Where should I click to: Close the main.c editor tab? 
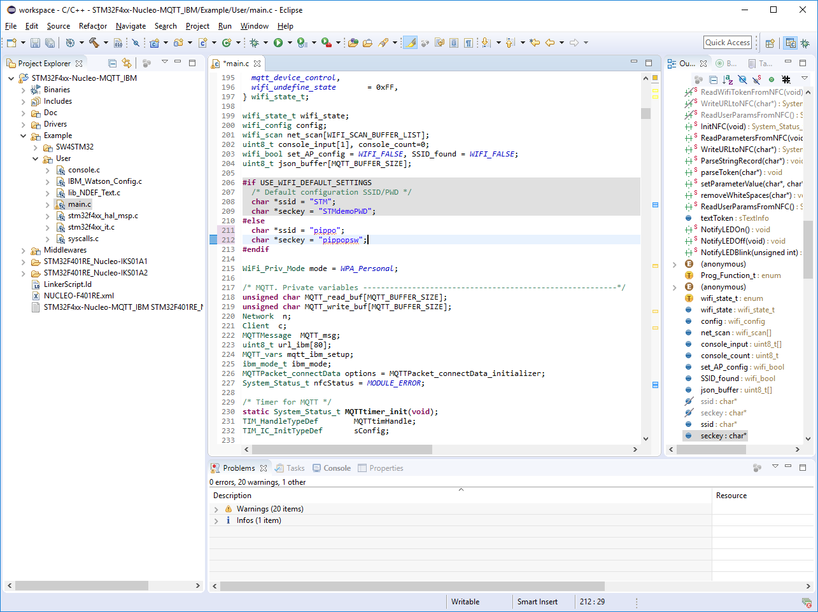257,64
